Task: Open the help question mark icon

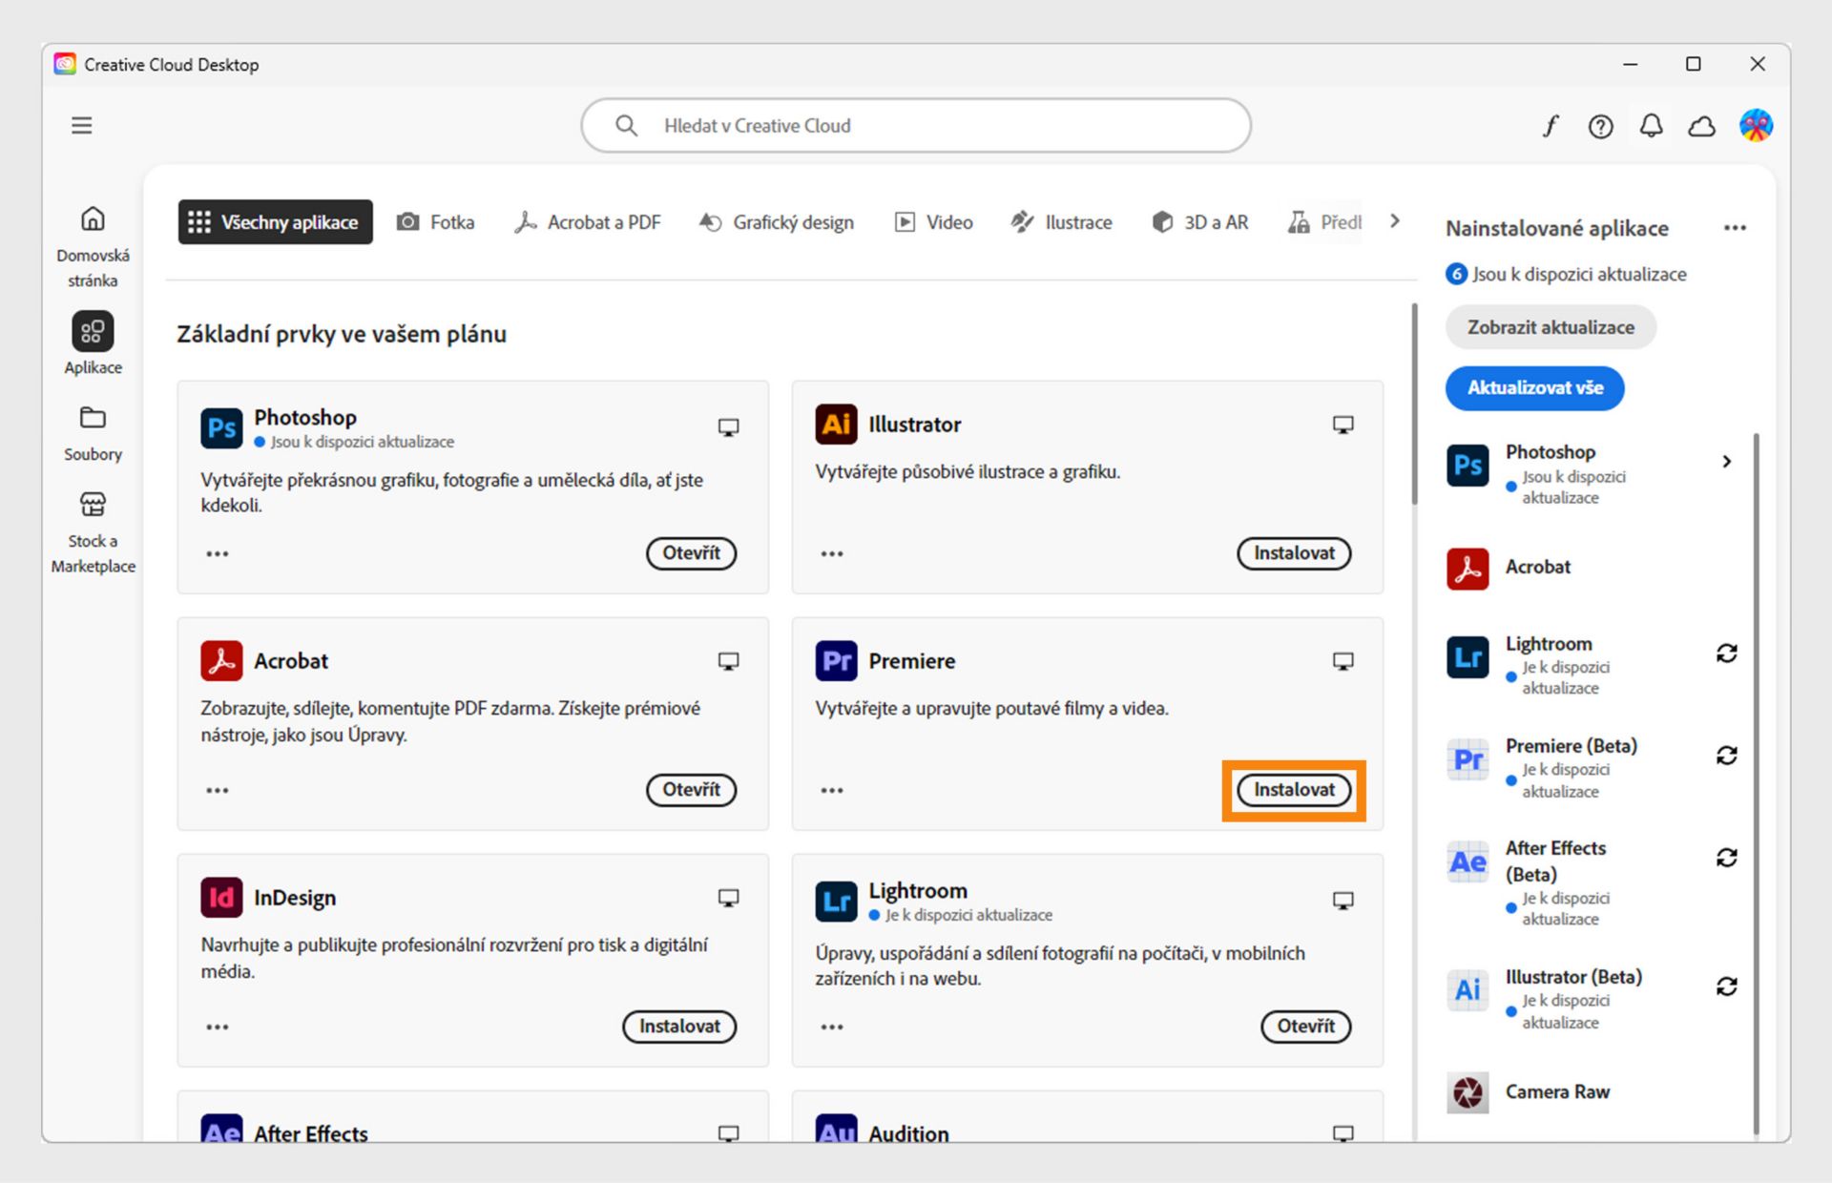Action: pyautogui.click(x=1600, y=126)
